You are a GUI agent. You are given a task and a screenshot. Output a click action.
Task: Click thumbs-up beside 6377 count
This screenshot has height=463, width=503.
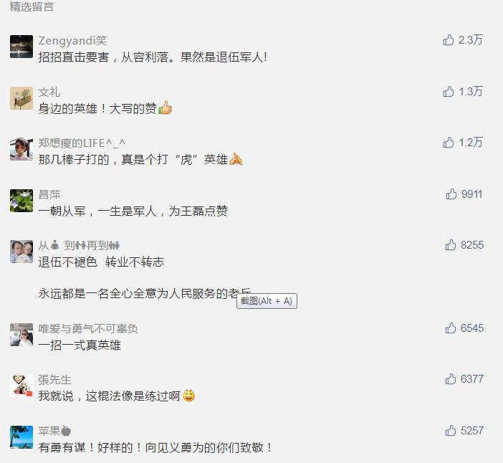point(451,379)
